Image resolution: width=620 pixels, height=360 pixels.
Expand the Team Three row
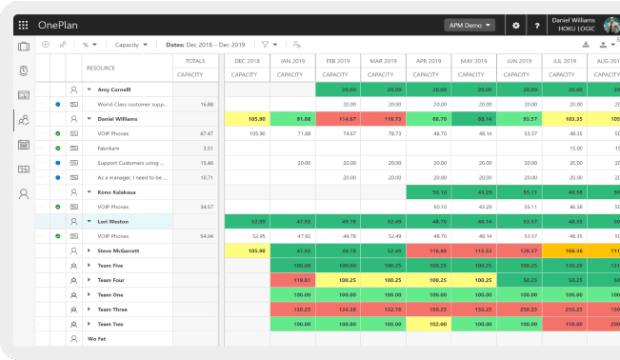click(x=89, y=310)
